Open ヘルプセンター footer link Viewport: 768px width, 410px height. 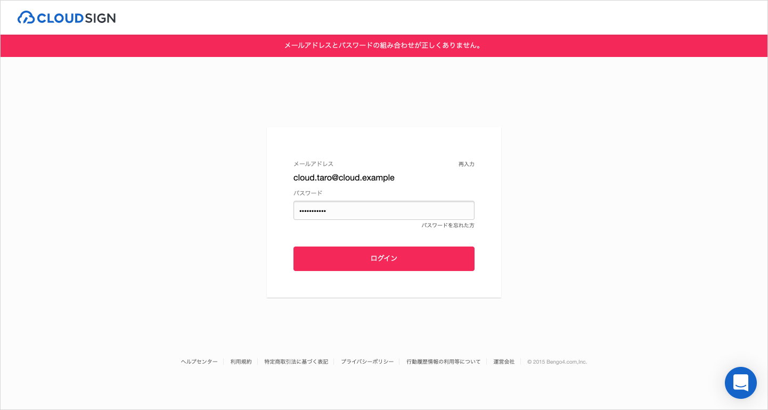199,362
